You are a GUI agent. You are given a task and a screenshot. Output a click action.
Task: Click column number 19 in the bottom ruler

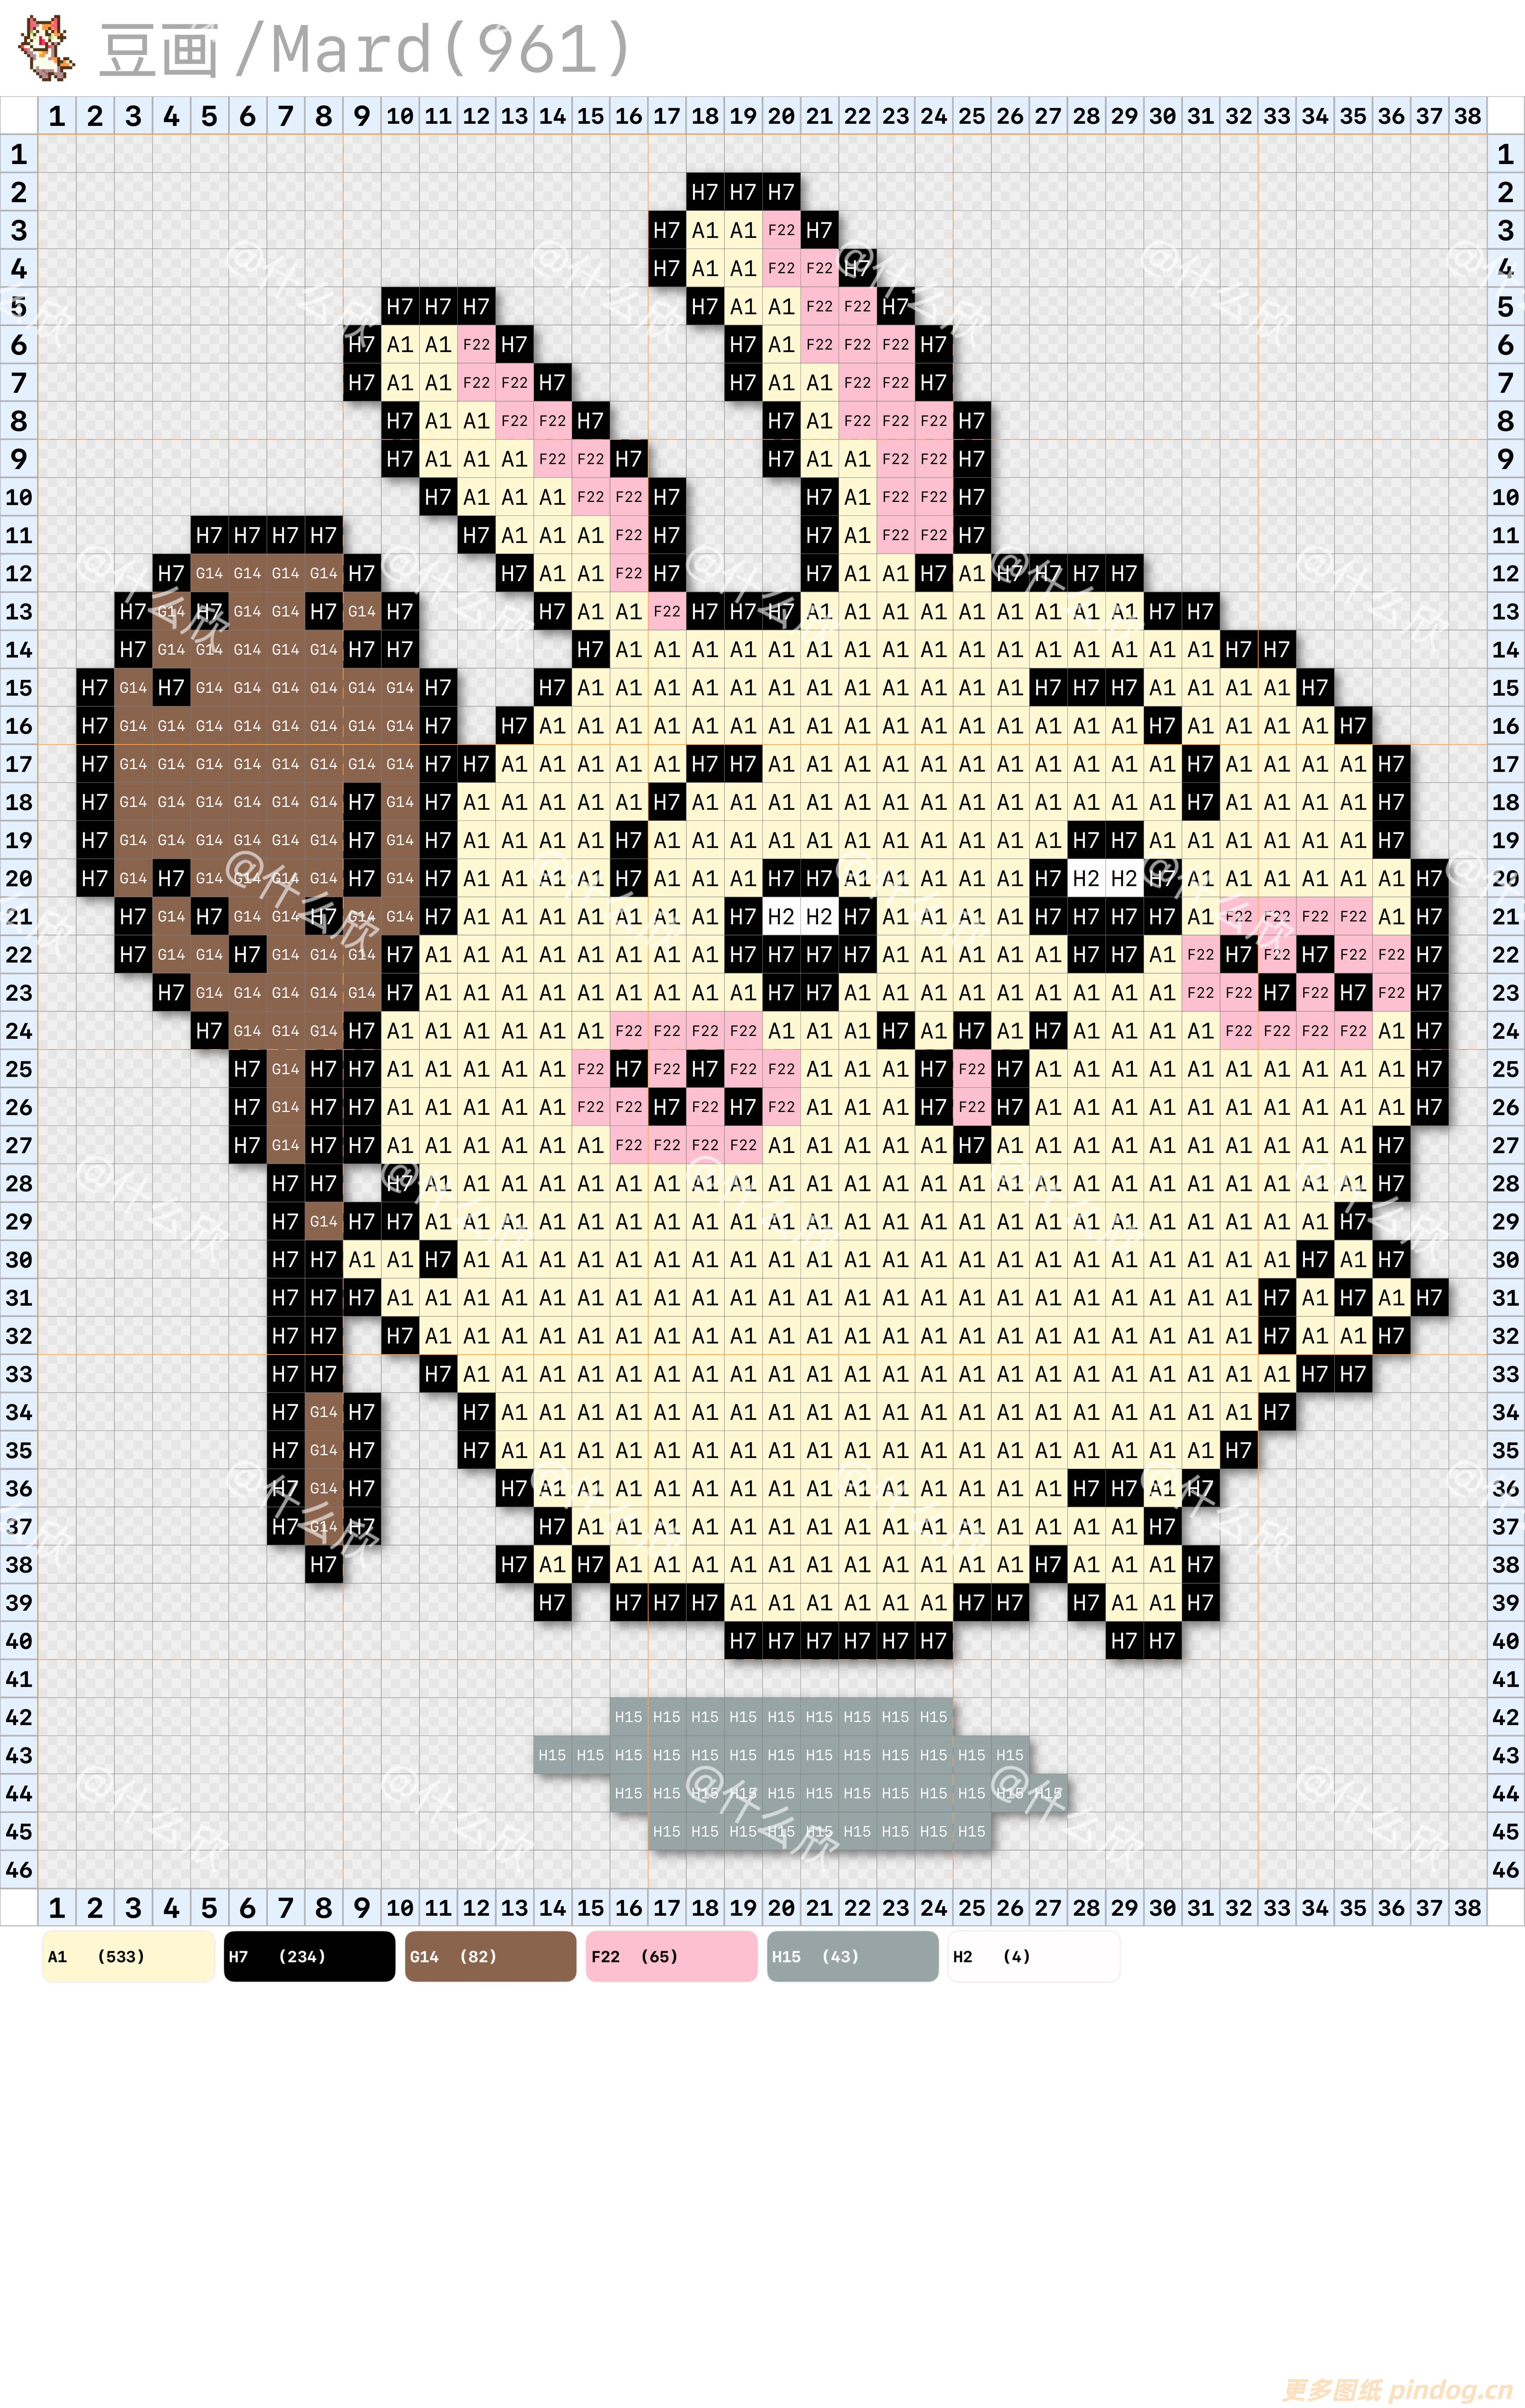point(743,1907)
